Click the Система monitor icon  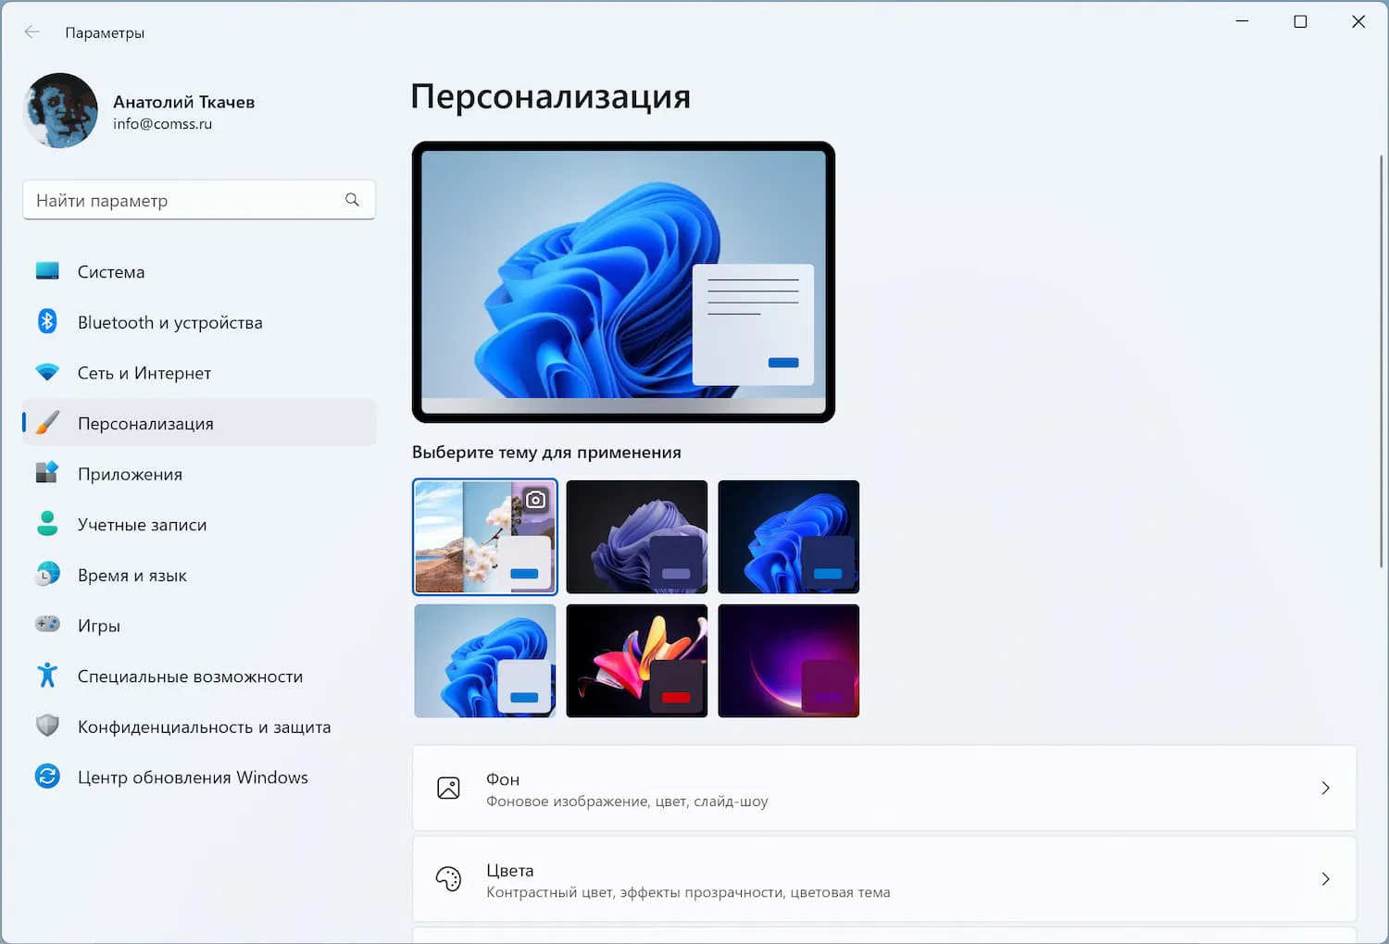(47, 271)
